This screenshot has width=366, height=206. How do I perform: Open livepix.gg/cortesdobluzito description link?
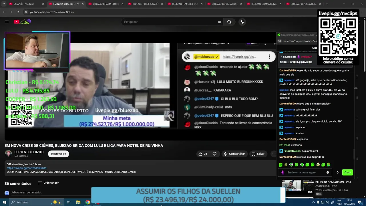point(27,168)
